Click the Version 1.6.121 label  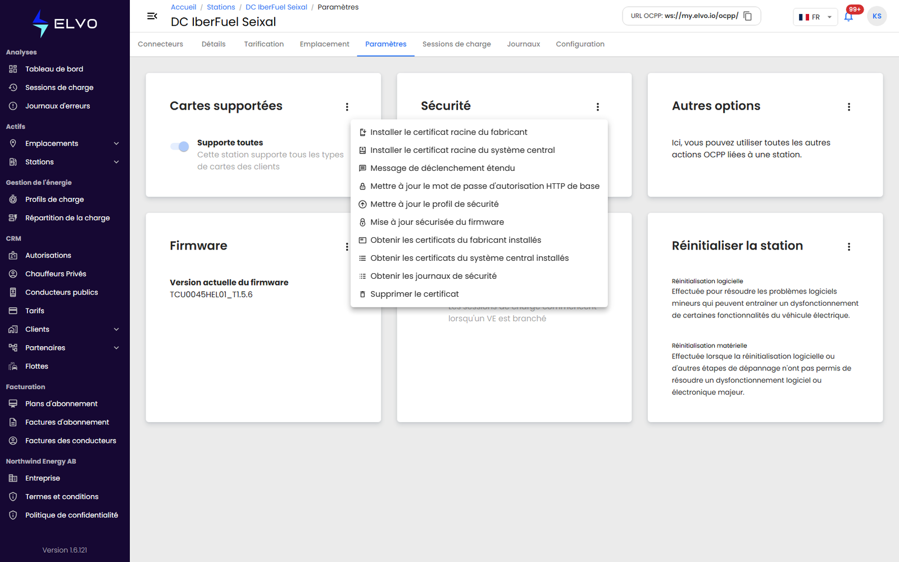tap(65, 550)
